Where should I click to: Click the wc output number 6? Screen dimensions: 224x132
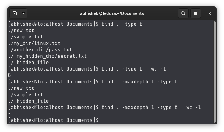[x=9, y=75]
